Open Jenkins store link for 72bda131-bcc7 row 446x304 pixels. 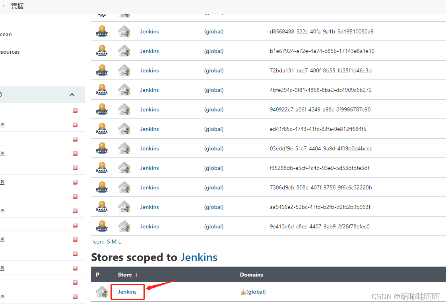click(149, 70)
